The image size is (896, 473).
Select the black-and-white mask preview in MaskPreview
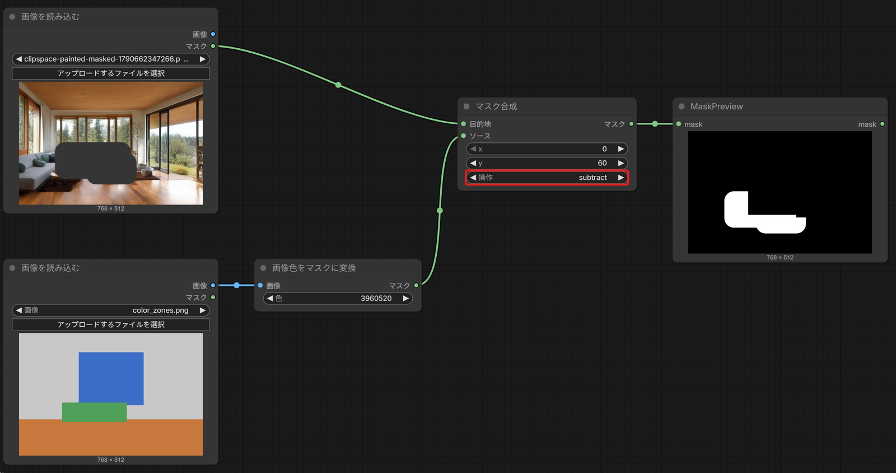tap(780, 192)
